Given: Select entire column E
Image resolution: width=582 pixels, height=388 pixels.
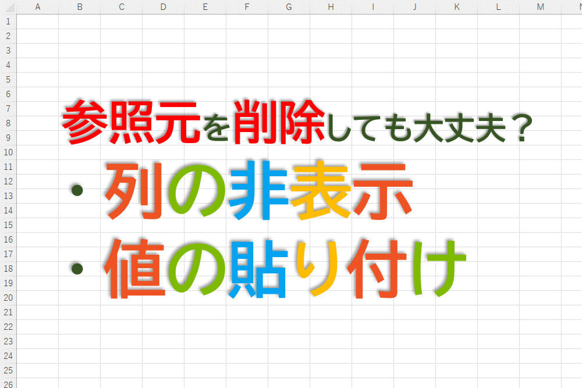Looking at the screenshot, I should coord(205,7).
